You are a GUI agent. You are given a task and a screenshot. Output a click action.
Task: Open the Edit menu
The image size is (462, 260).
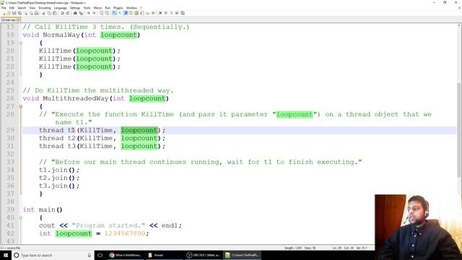(12, 8)
